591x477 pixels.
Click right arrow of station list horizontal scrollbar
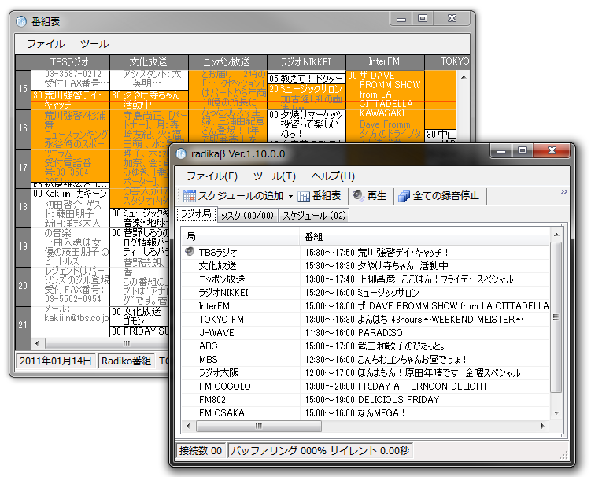[543, 426]
